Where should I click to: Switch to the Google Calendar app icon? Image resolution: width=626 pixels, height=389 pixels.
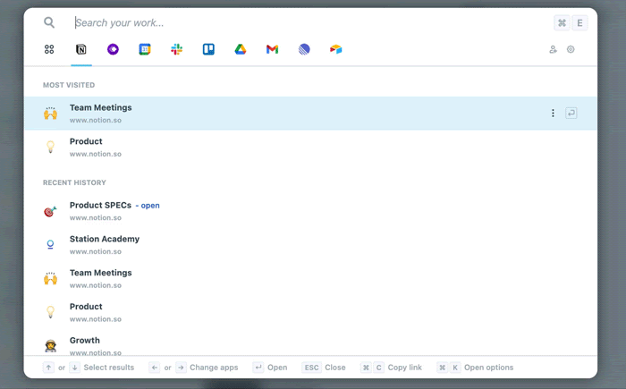(145, 49)
